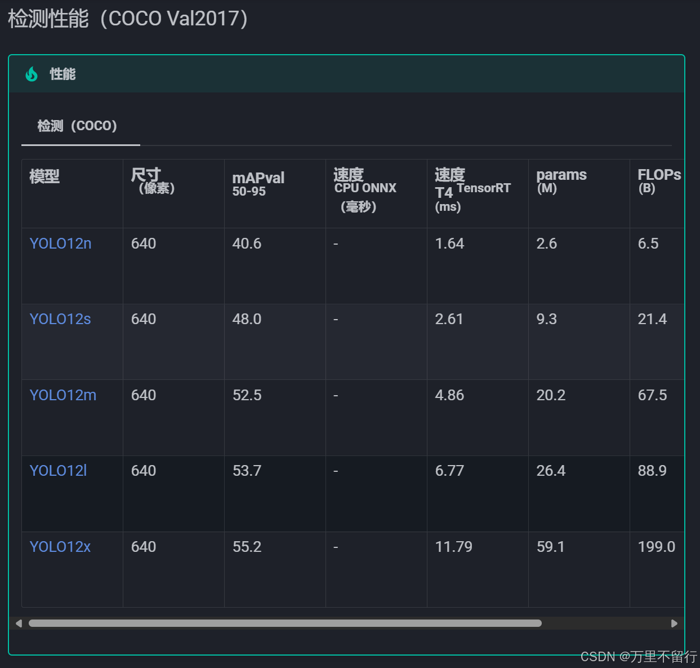Click the 48.0 mAP value
Screen dimensions: 700x668
click(x=247, y=319)
